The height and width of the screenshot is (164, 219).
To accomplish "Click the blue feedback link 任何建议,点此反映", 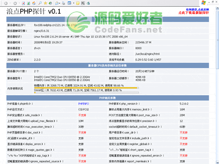I will [198, 10].
